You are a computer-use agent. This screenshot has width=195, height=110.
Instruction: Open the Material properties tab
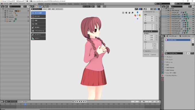point(163,76)
